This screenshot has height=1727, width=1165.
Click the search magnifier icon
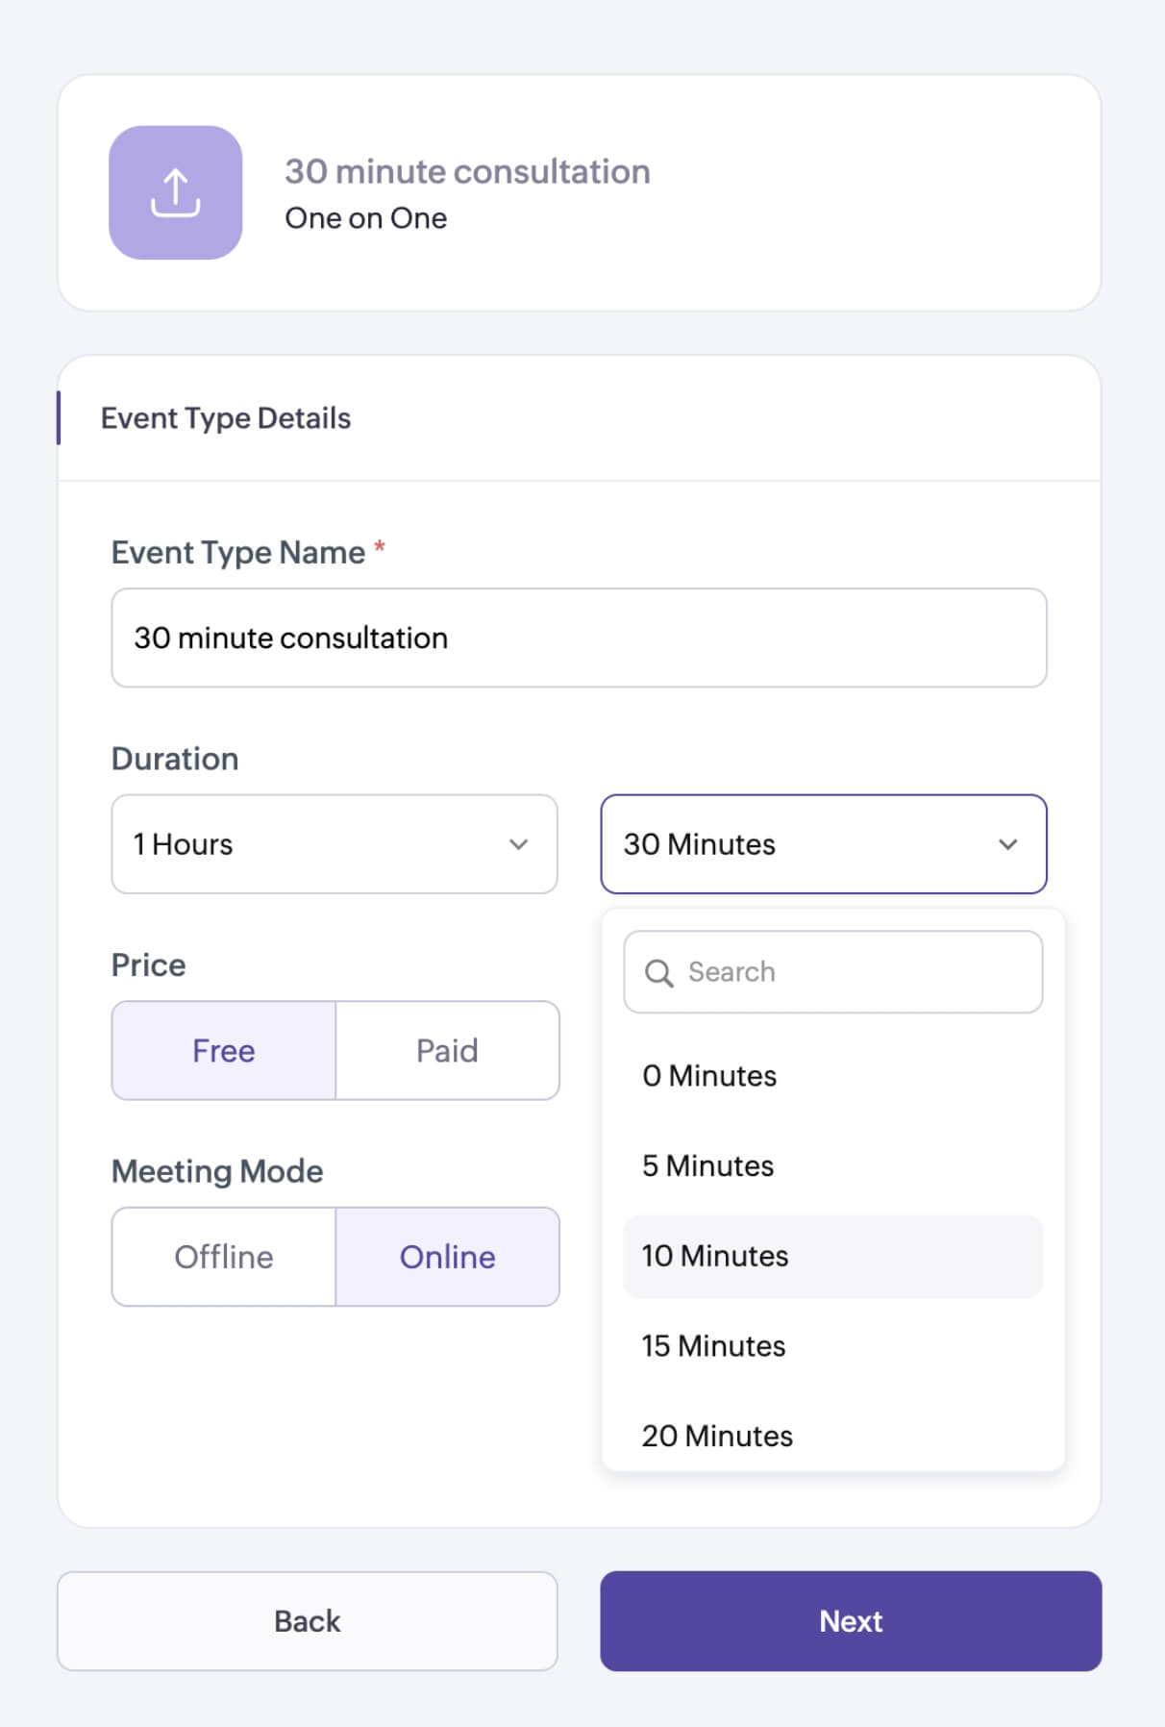click(x=658, y=972)
